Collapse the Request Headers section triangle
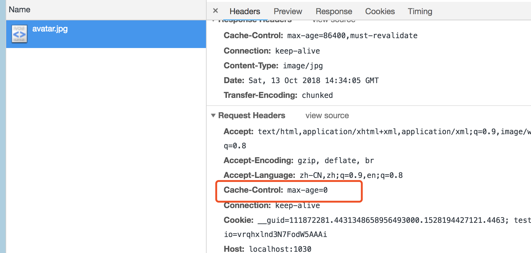The image size is (531, 253). tap(213, 115)
